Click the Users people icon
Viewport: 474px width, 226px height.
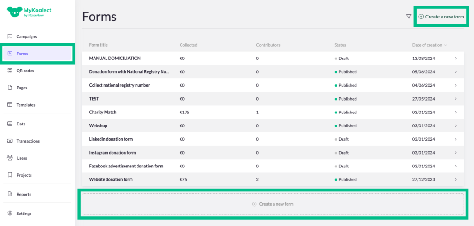click(x=10, y=158)
